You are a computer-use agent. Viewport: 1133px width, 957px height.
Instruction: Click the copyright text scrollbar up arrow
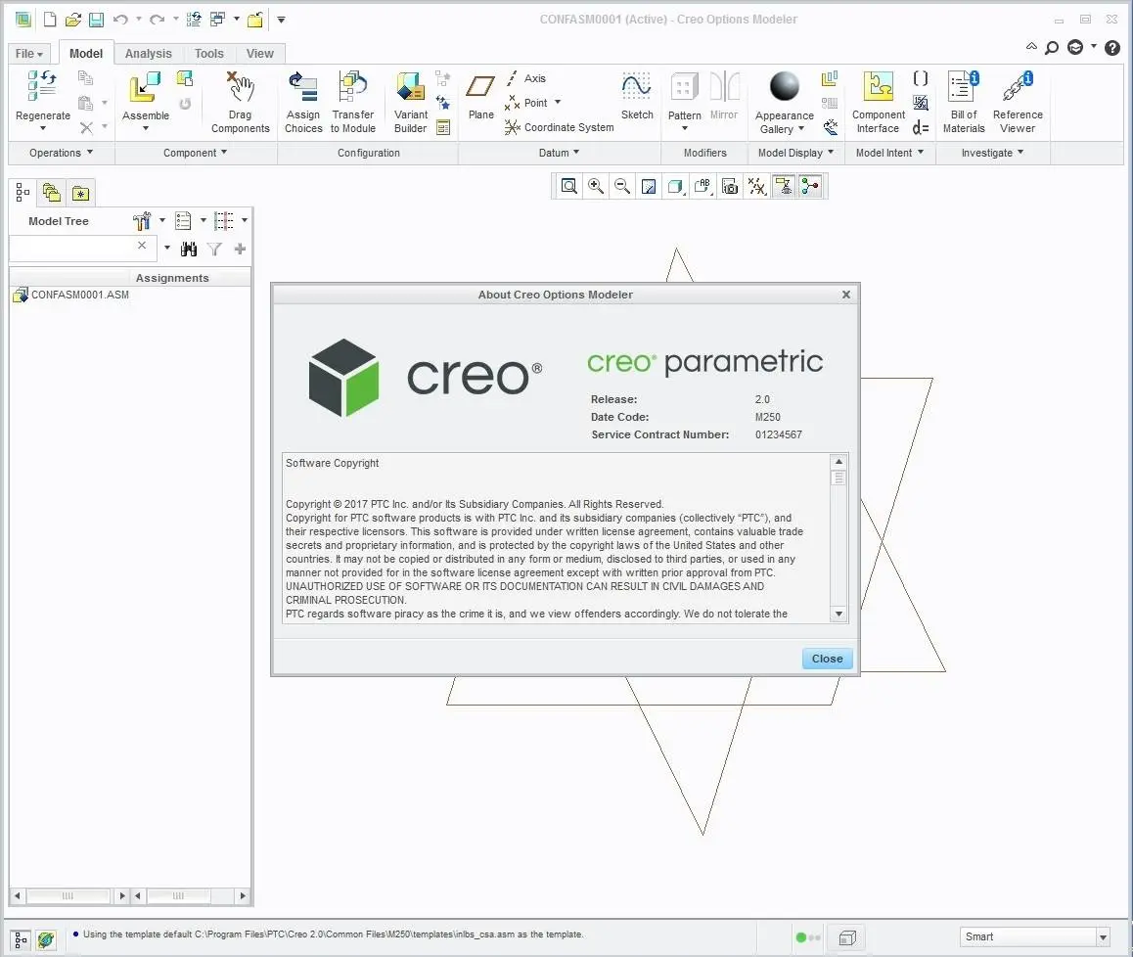838,462
